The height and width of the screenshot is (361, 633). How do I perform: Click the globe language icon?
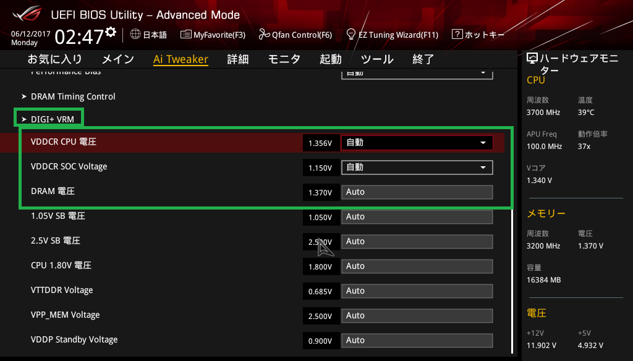pos(135,35)
